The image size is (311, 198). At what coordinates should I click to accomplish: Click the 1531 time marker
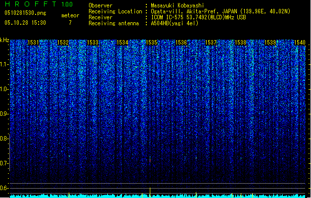[33, 43]
